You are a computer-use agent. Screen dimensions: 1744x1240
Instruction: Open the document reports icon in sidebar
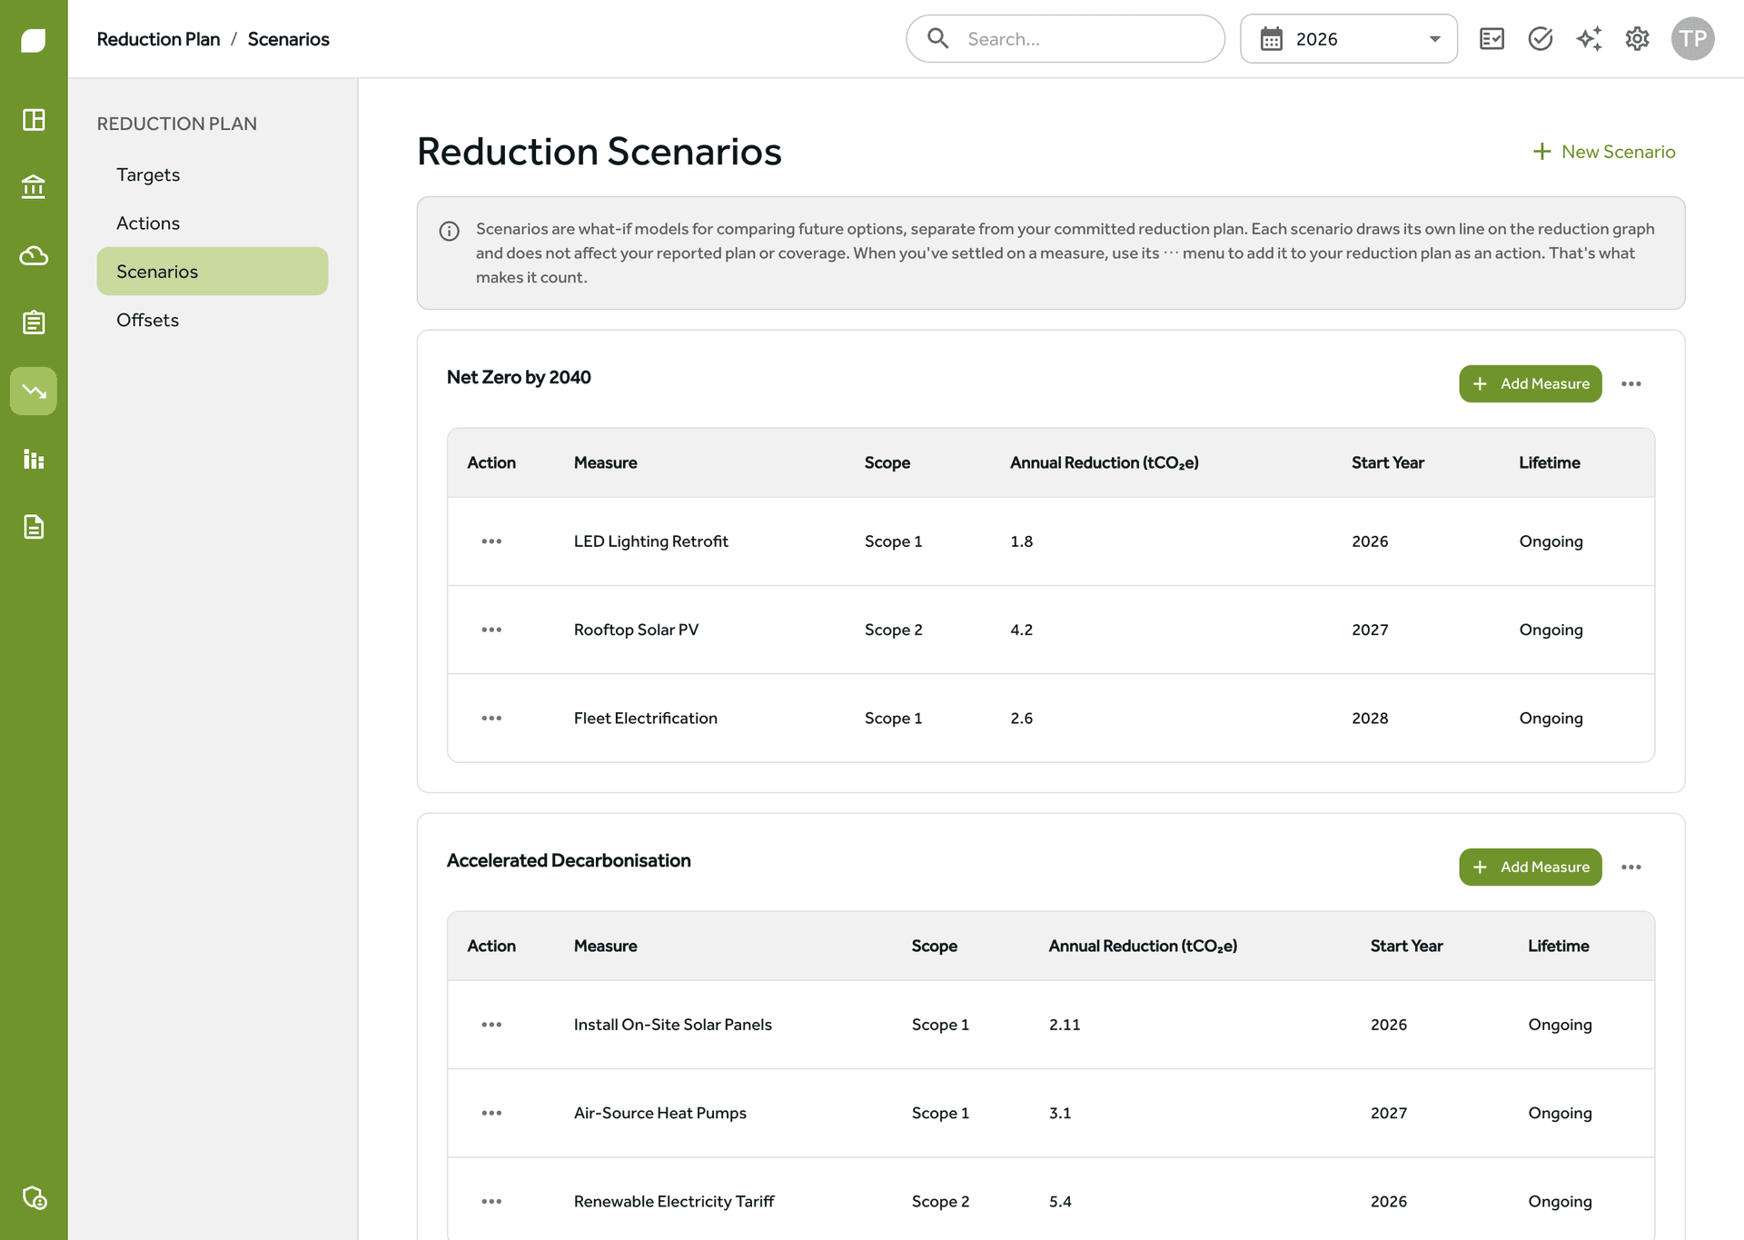point(34,527)
